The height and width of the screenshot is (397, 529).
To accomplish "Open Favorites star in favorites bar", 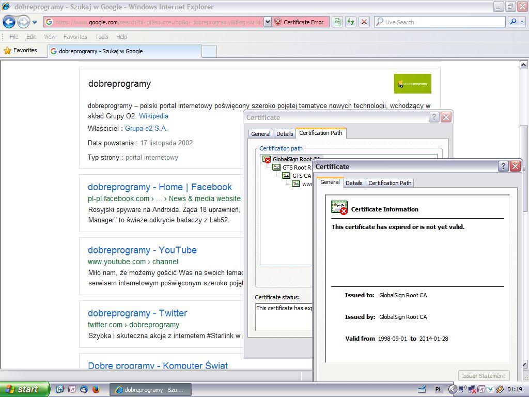I will coord(21,50).
